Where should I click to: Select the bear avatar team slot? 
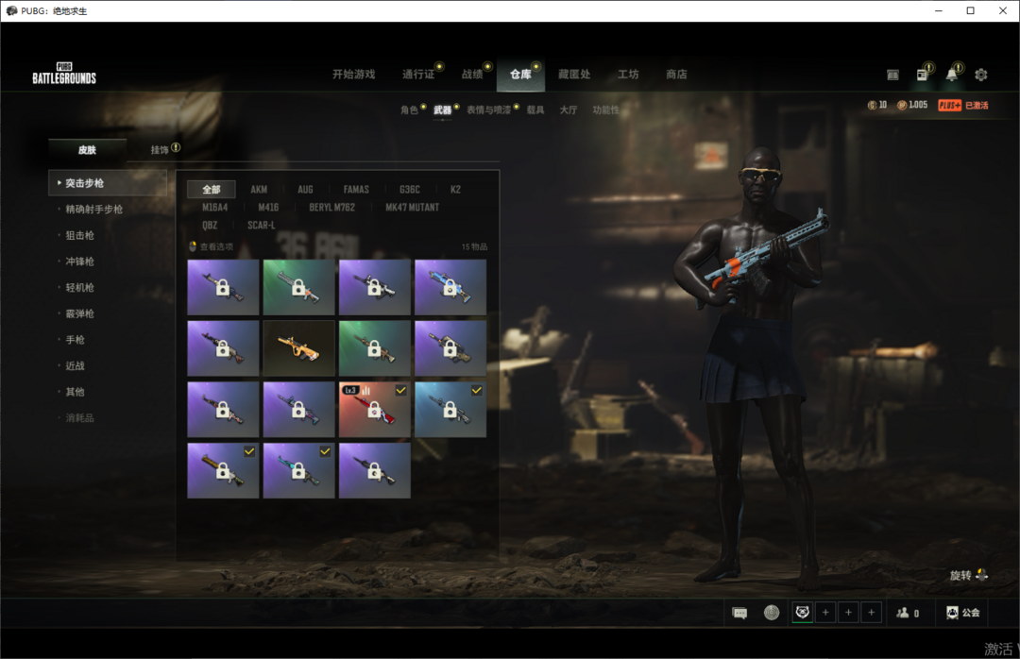tap(803, 612)
